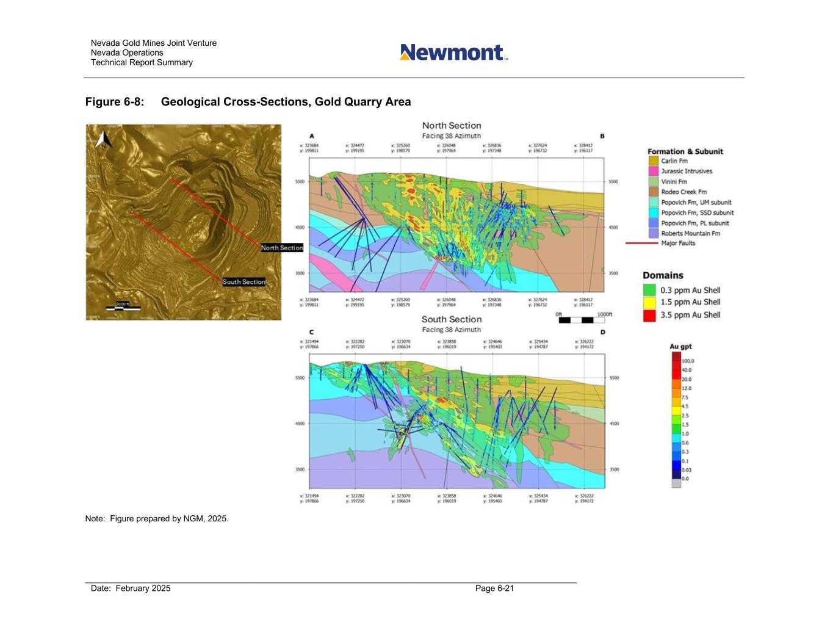
Task: Click the North Section cross-section title
Action: (x=452, y=126)
